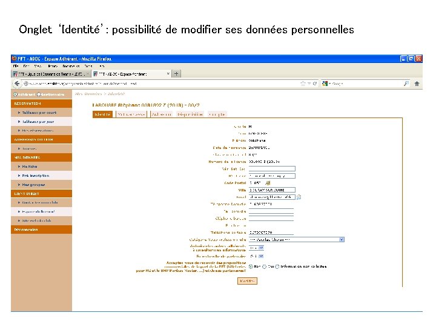The height and width of the screenshot is (327, 436).
Task: Select the Information non collectée radio button
Action: (x=277, y=266)
